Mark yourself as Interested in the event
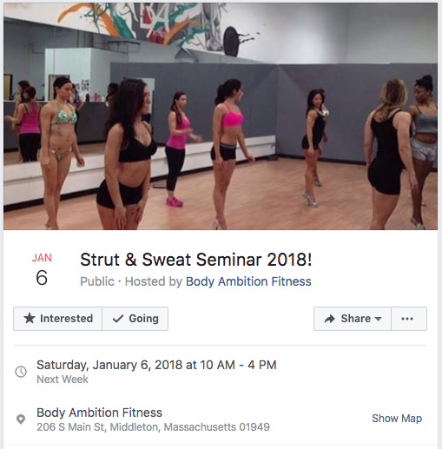 (57, 319)
